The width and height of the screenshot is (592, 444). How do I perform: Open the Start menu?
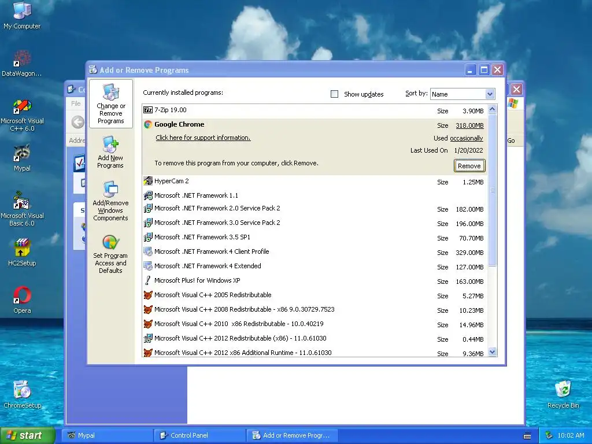(x=27, y=435)
